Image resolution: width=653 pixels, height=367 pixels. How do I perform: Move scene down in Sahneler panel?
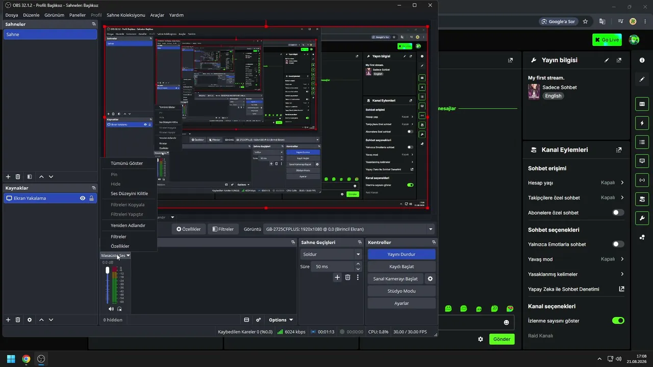51,177
